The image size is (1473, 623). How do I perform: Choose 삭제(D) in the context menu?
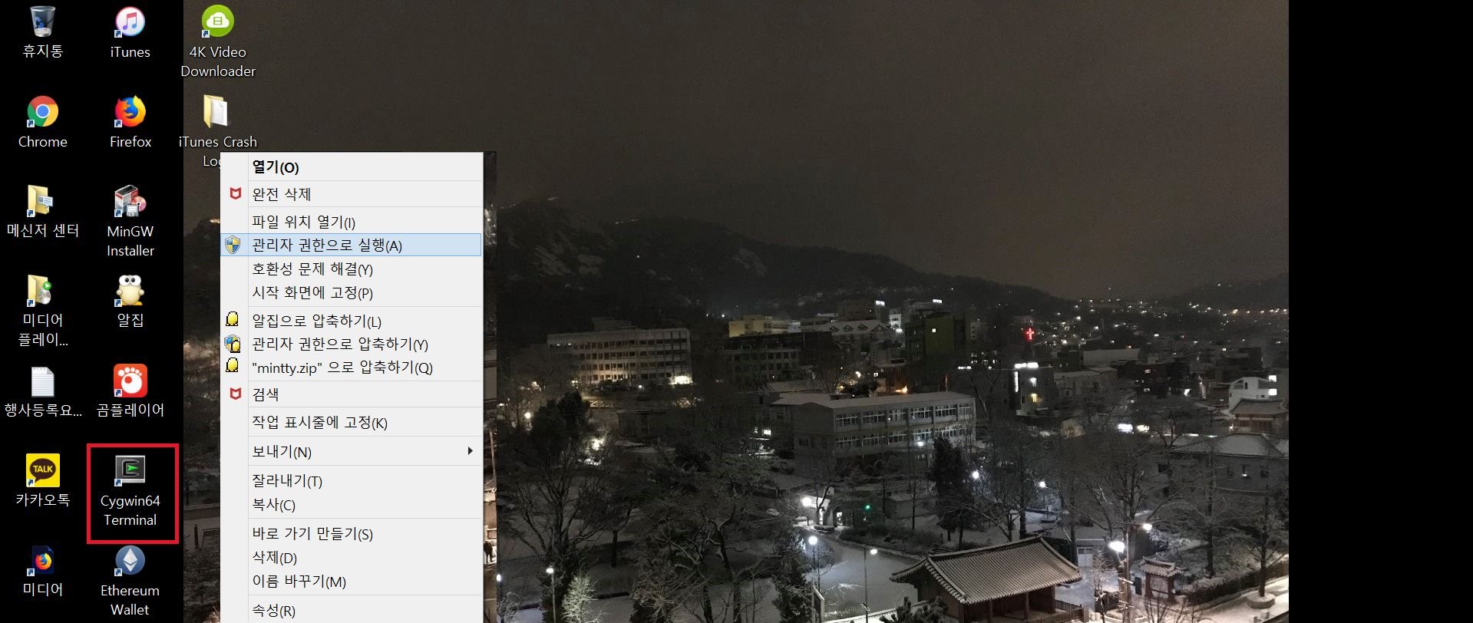coord(352,558)
